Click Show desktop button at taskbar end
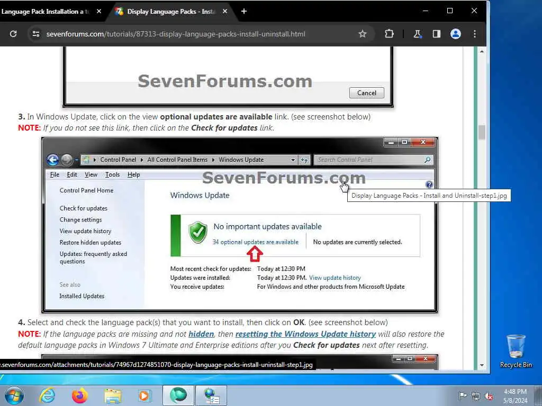 (538, 395)
